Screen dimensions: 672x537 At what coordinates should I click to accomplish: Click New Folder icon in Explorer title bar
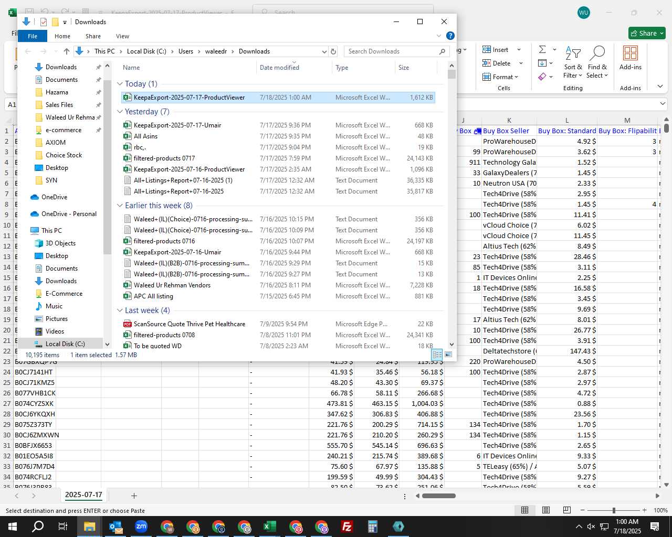[55, 22]
